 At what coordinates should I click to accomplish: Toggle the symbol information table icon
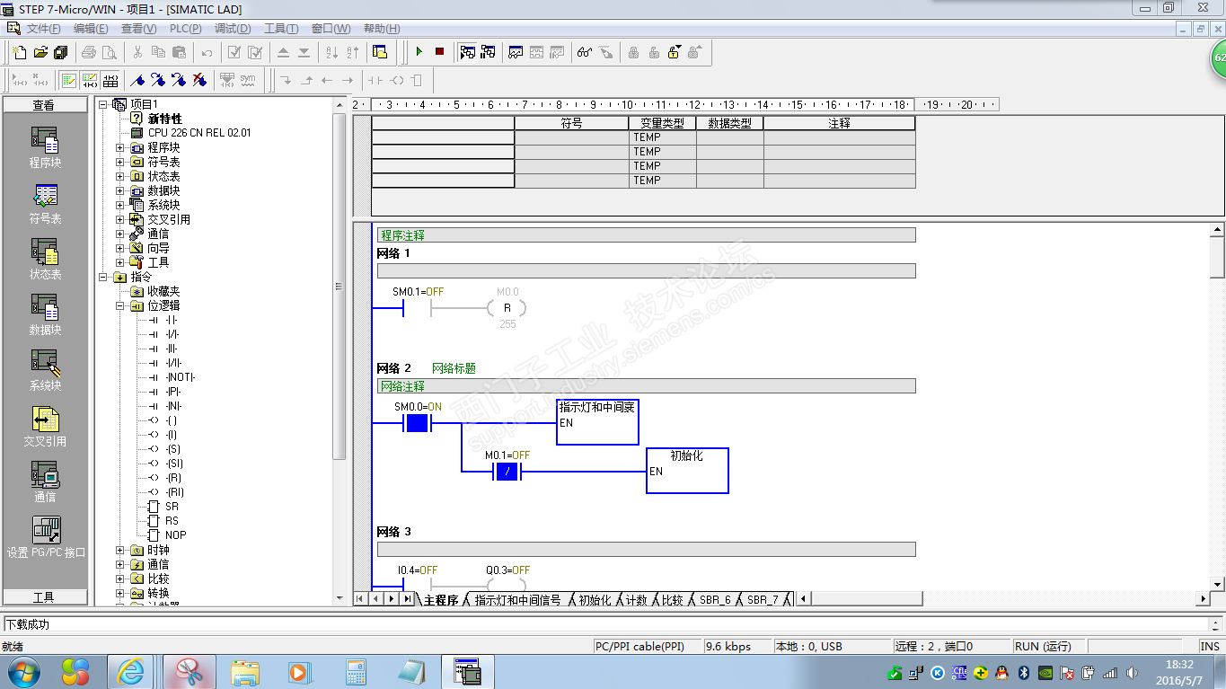pos(110,80)
